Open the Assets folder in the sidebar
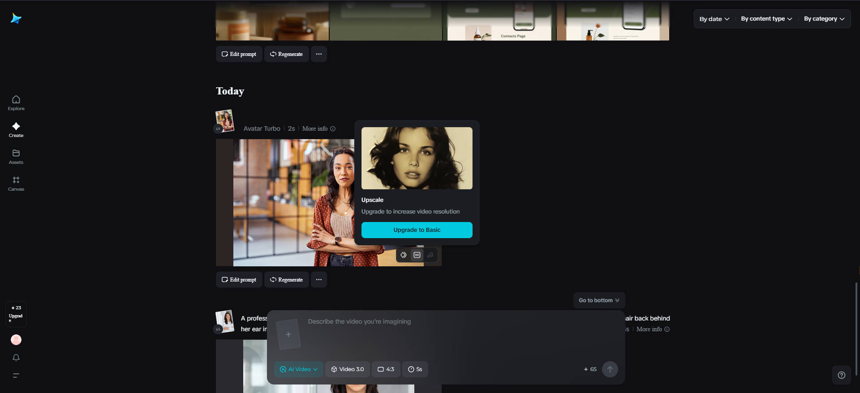 click(16, 157)
